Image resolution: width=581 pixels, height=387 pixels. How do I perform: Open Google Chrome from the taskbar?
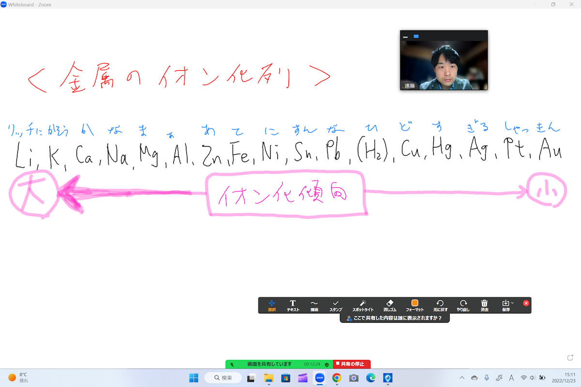coord(336,378)
